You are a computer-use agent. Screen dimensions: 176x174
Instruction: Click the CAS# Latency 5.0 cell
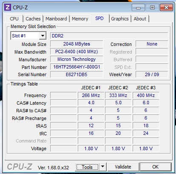pyautogui.click(x=118, y=103)
